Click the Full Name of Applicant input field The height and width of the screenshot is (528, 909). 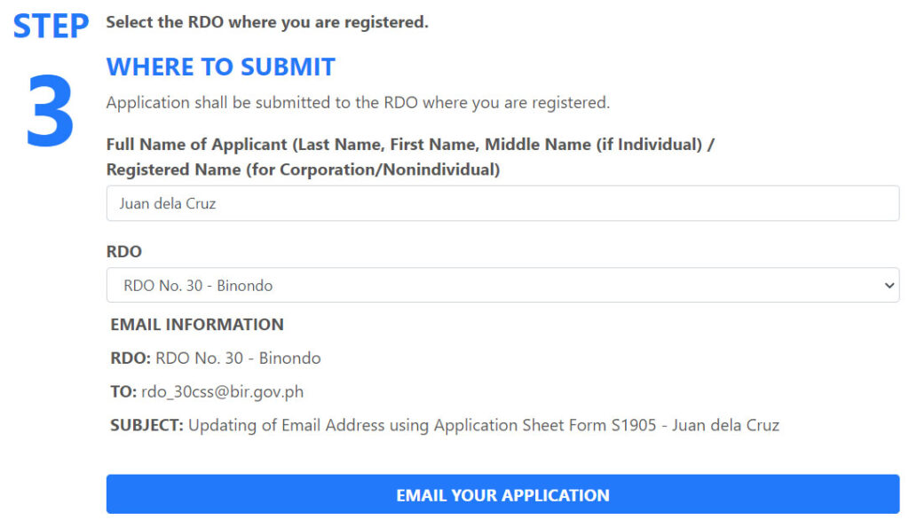pos(502,203)
